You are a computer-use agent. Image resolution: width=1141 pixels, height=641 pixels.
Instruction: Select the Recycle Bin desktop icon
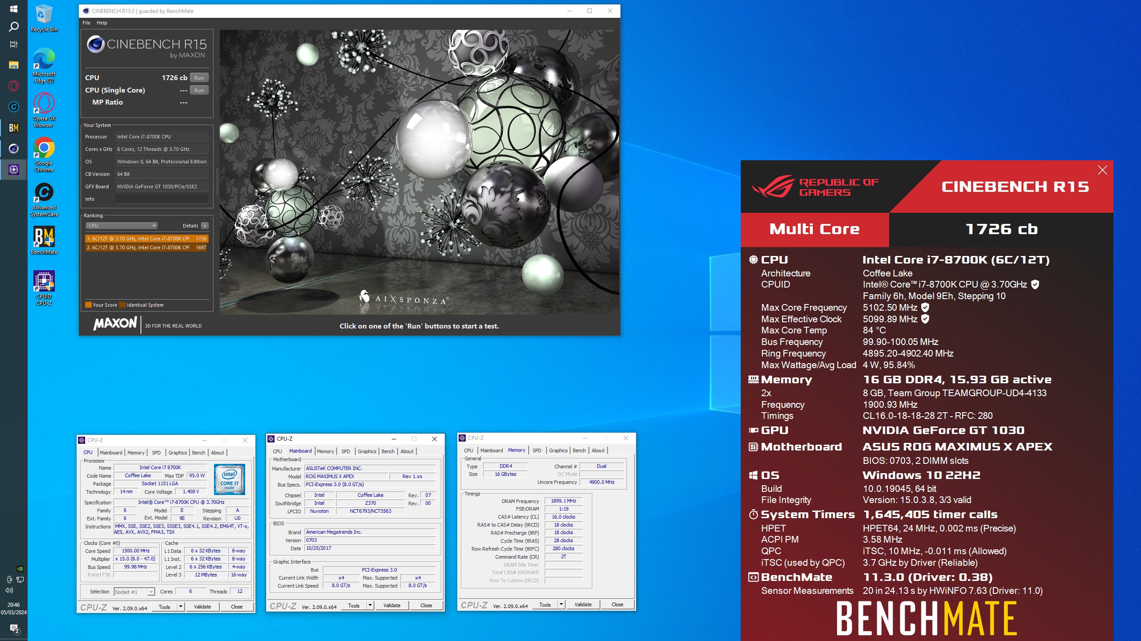pyautogui.click(x=44, y=19)
